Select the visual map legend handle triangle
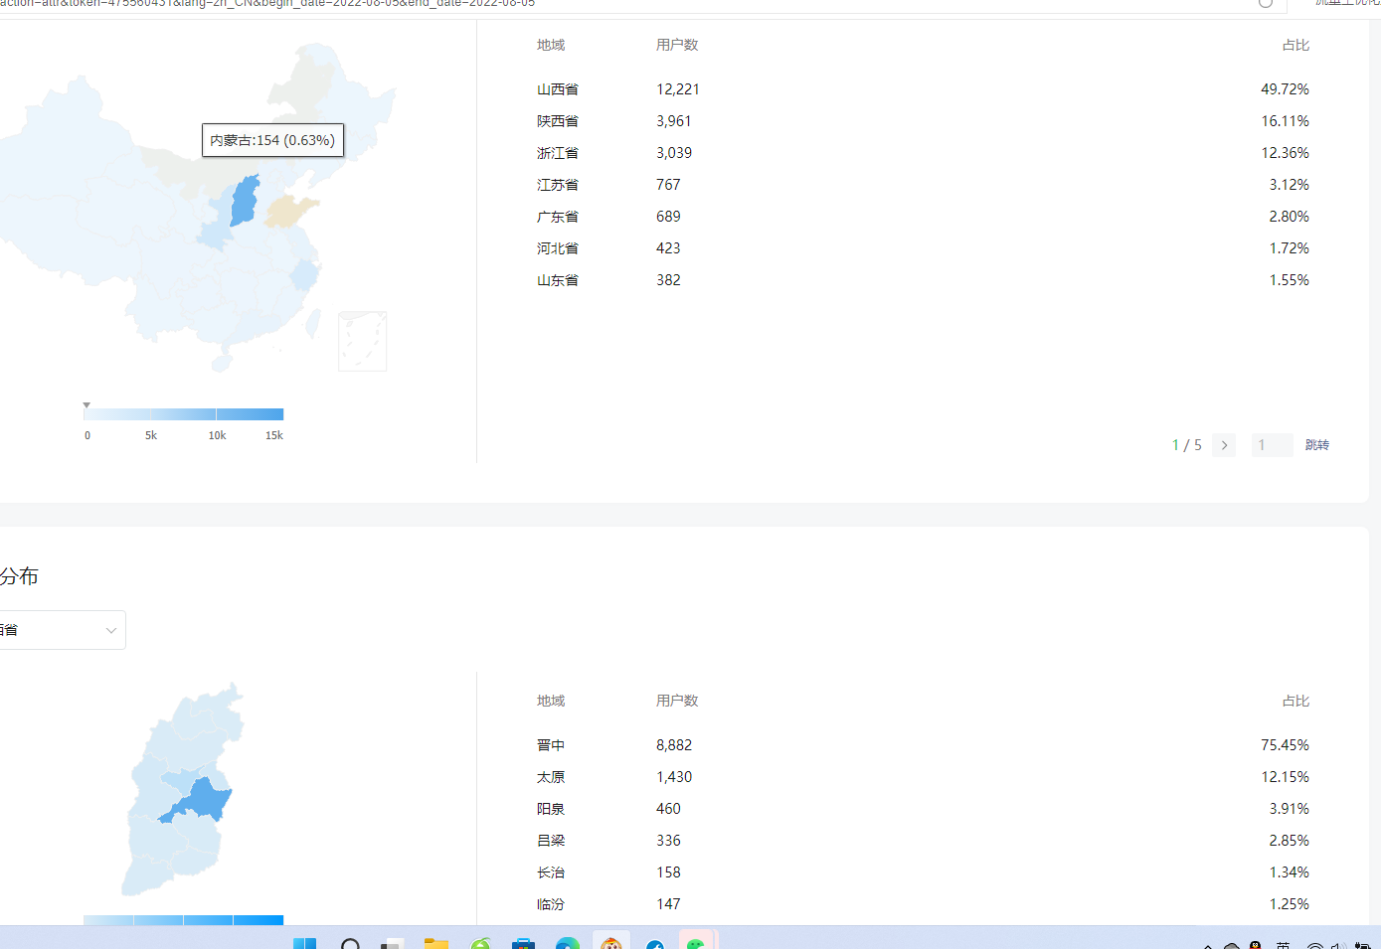1381x949 pixels. 86,404
